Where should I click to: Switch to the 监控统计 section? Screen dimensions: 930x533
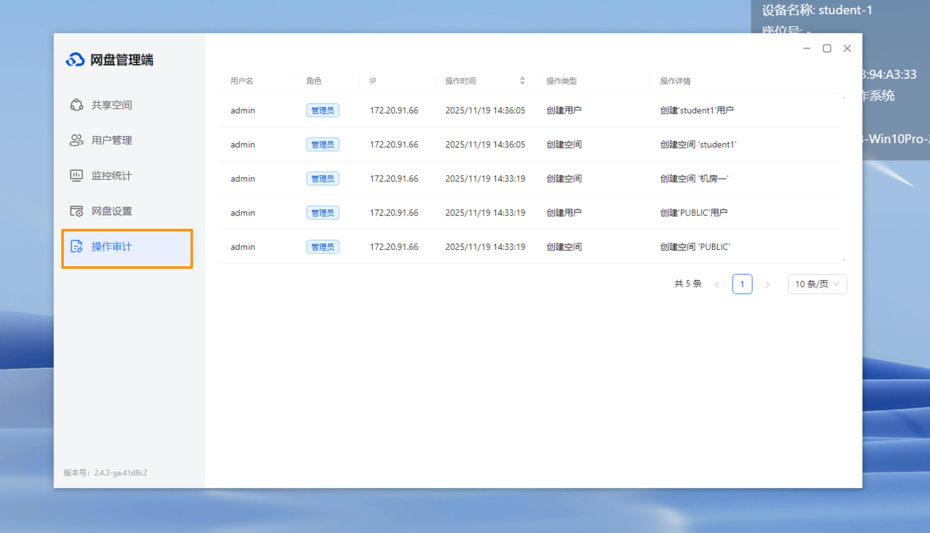click(112, 176)
